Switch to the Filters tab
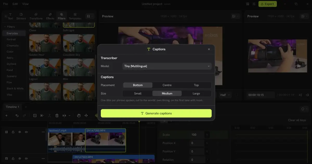 click(62, 16)
